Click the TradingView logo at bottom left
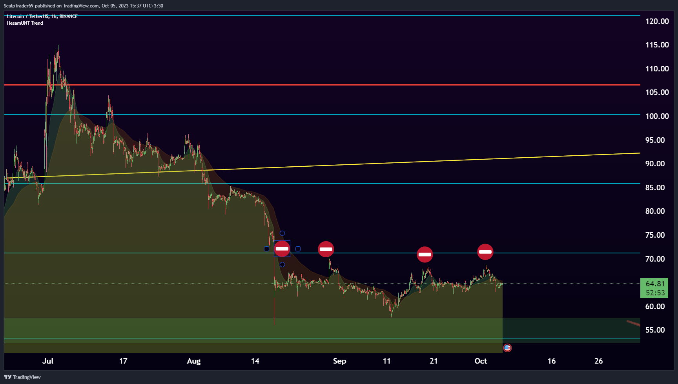678x384 pixels. (x=22, y=377)
